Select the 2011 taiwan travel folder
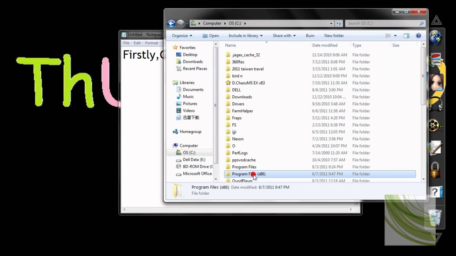This screenshot has height=256, width=456. 248,69
